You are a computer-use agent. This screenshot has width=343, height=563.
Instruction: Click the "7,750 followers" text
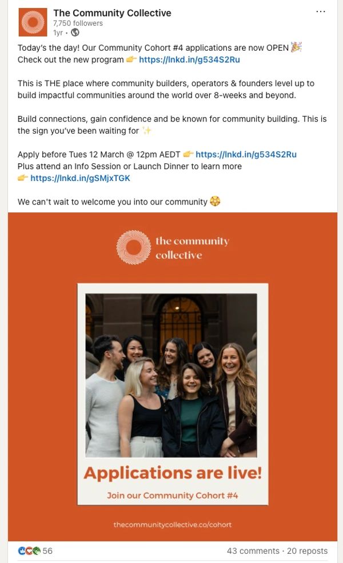tap(78, 23)
